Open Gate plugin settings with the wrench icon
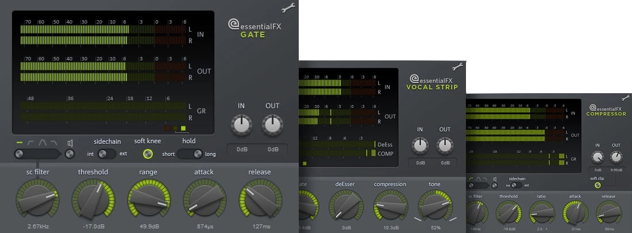The width and height of the screenshot is (632, 233). 288,7
